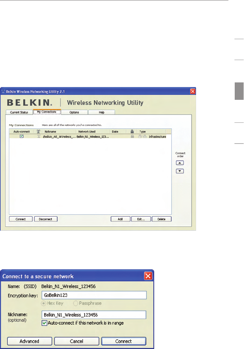Click Belkin_N1_Wireless_123... network used cell
Screen dimensions: 244x349
pyautogui.click(x=93, y=137)
